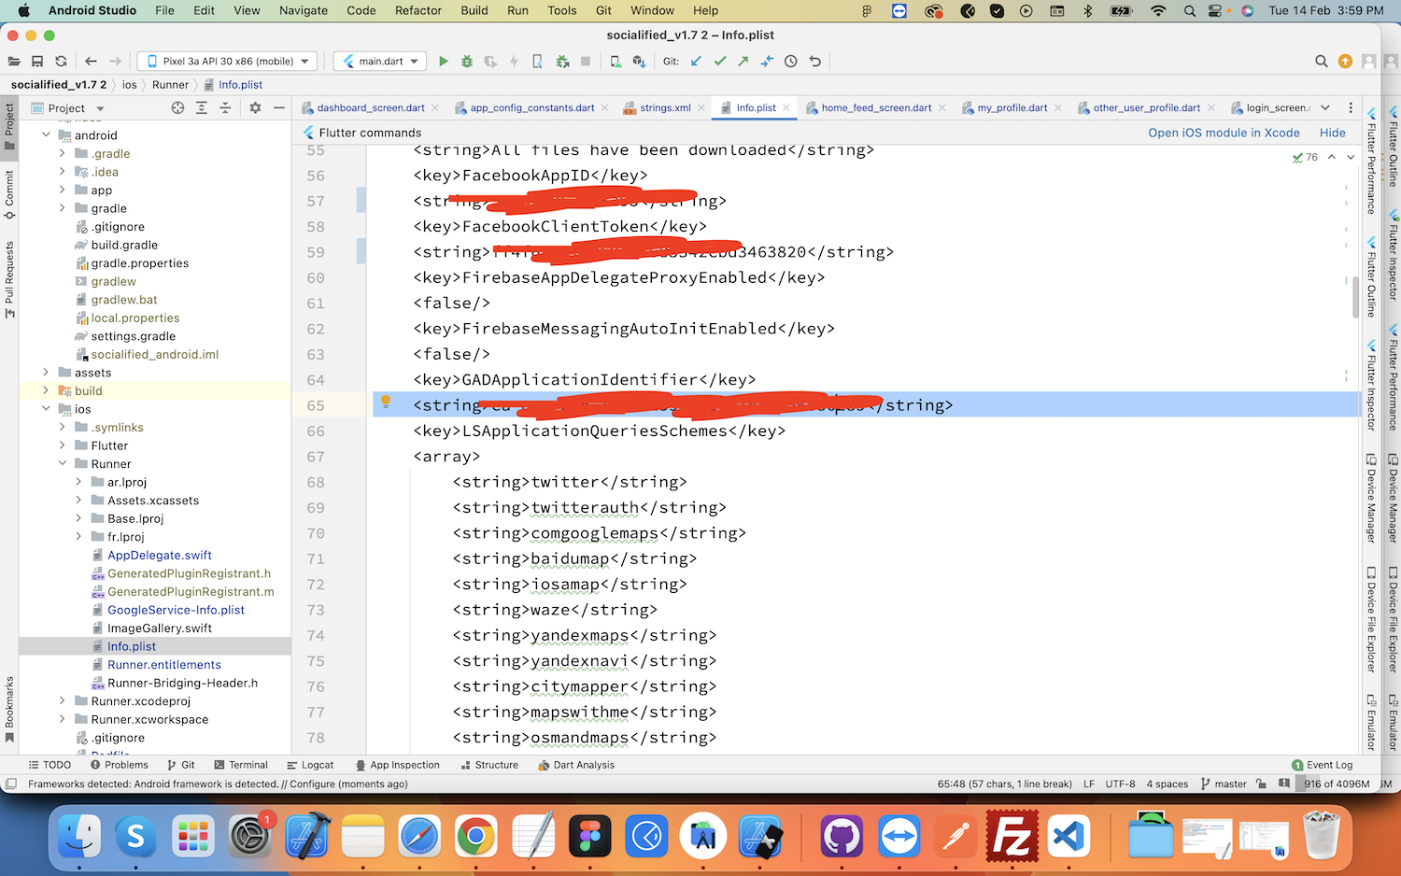Image resolution: width=1401 pixels, height=876 pixels.
Task: Open the Refactor menu
Action: click(418, 10)
